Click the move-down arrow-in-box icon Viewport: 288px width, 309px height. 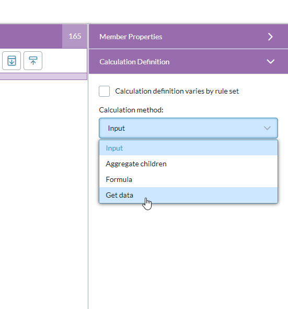coord(11,61)
